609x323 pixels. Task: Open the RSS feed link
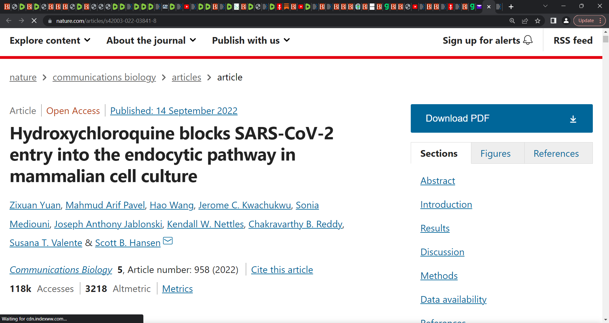(x=573, y=41)
